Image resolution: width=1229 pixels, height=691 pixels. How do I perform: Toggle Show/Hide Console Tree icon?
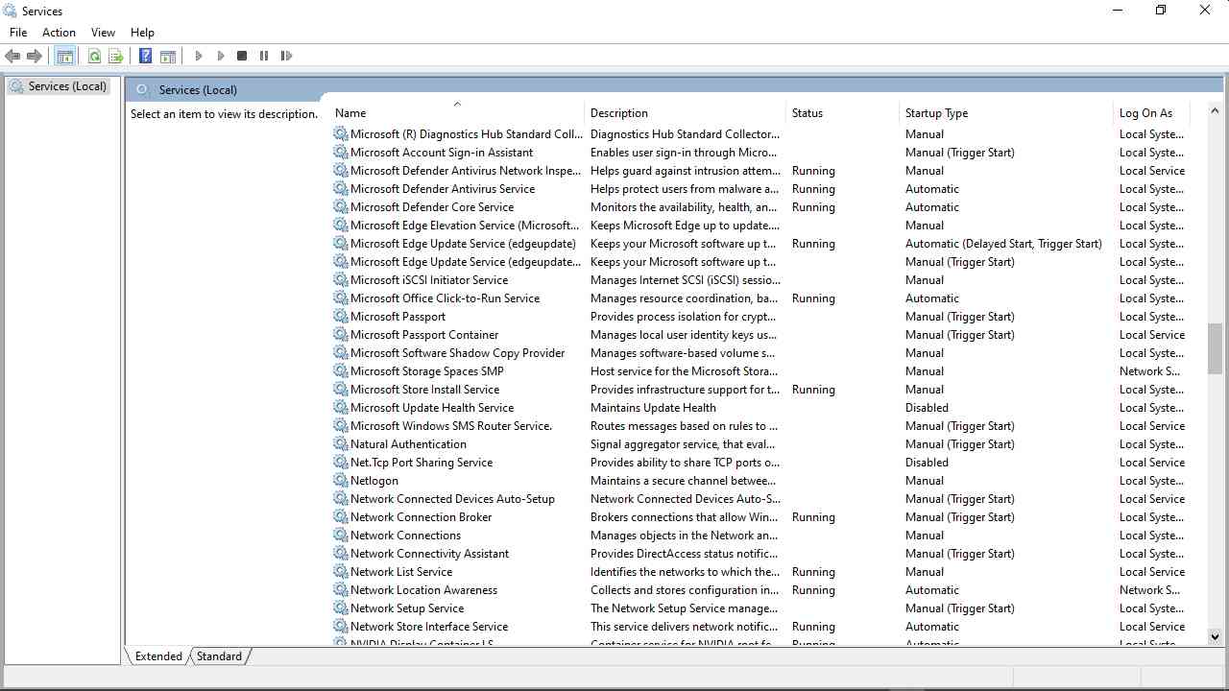[64, 57]
